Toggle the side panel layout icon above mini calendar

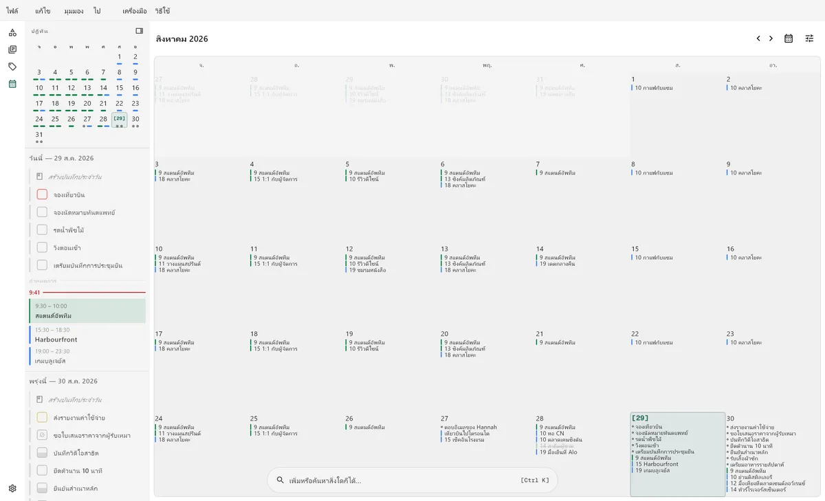tap(140, 31)
